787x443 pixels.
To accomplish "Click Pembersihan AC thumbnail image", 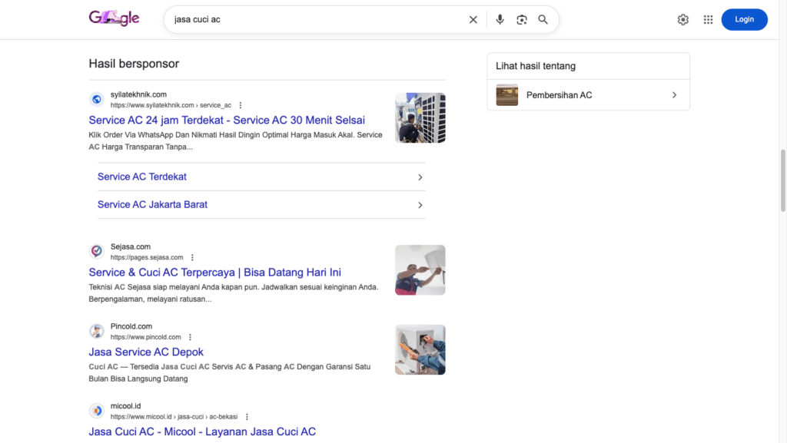I will [507, 95].
